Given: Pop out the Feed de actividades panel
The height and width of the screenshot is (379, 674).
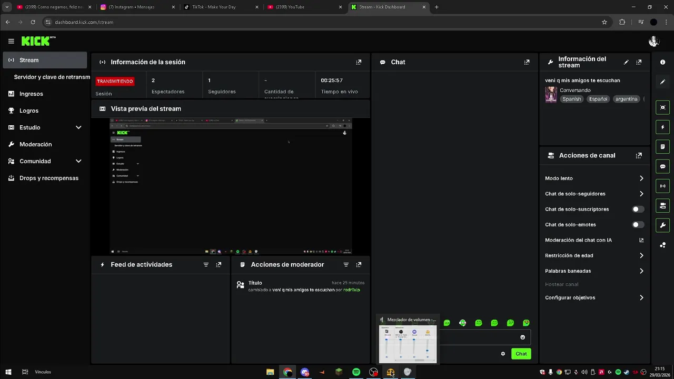Looking at the screenshot, I should click(219, 265).
